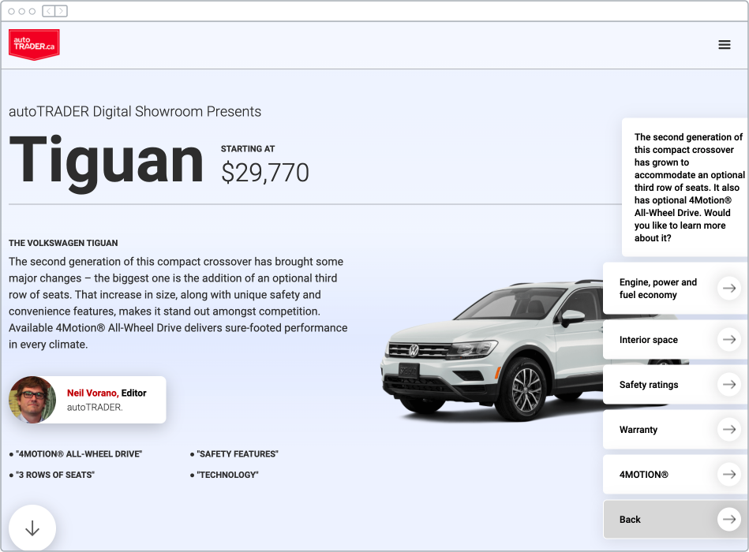This screenshot has height=552, width=749.
Task: Click autoTRADER Digital Showroom Presents text
Action: click(135, 111)
